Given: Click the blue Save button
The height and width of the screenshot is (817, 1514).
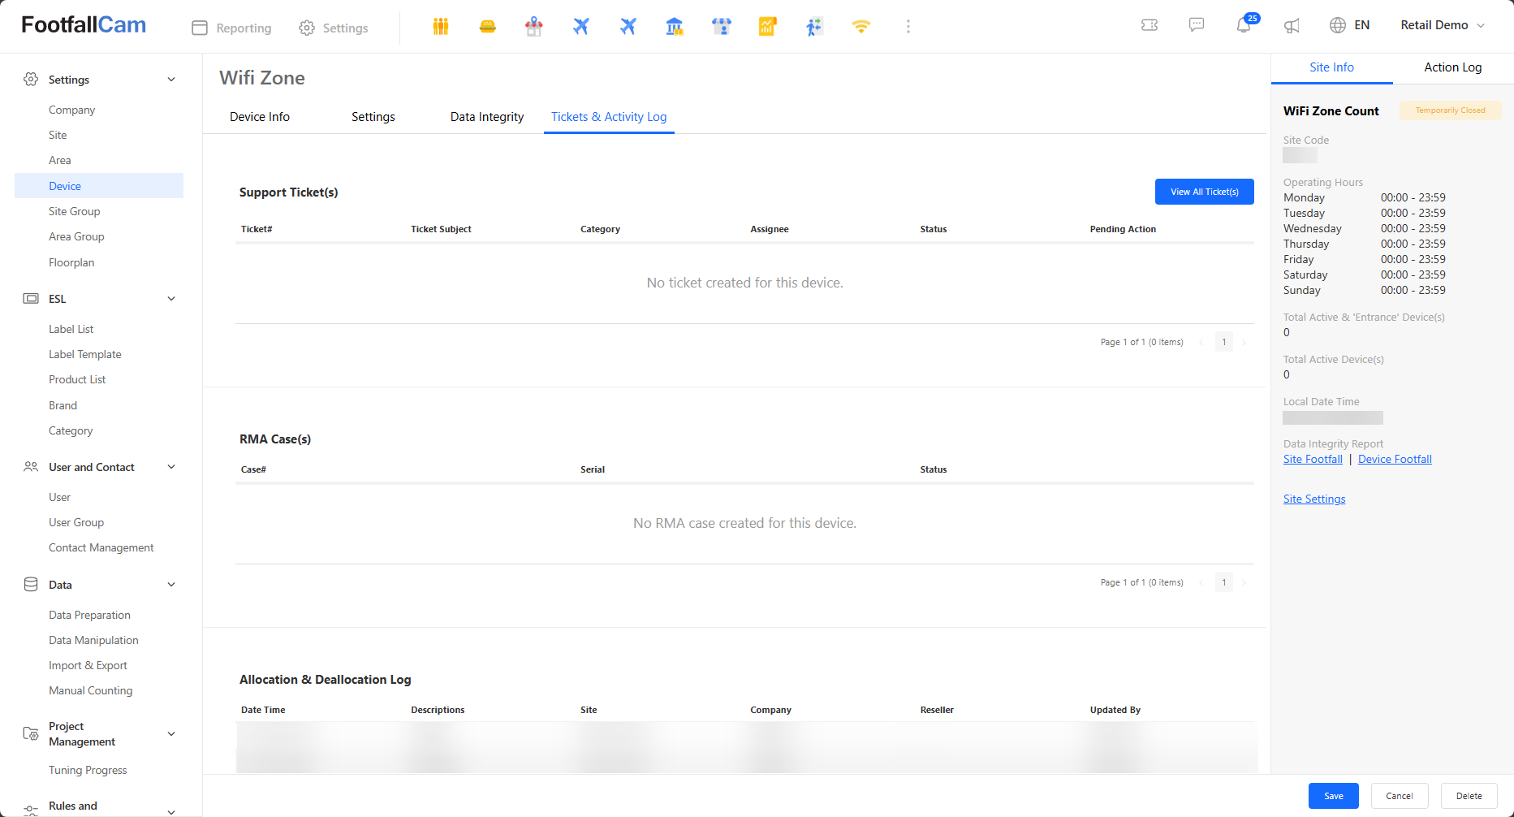Looking at the screenshot, I should point(1333,796).
